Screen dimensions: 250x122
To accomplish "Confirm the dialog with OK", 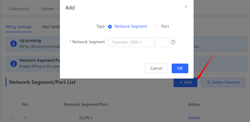I will 180,68.
